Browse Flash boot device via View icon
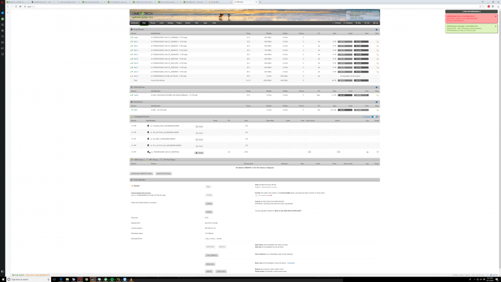Screen dimensions: 501x282 pos(377,110)
